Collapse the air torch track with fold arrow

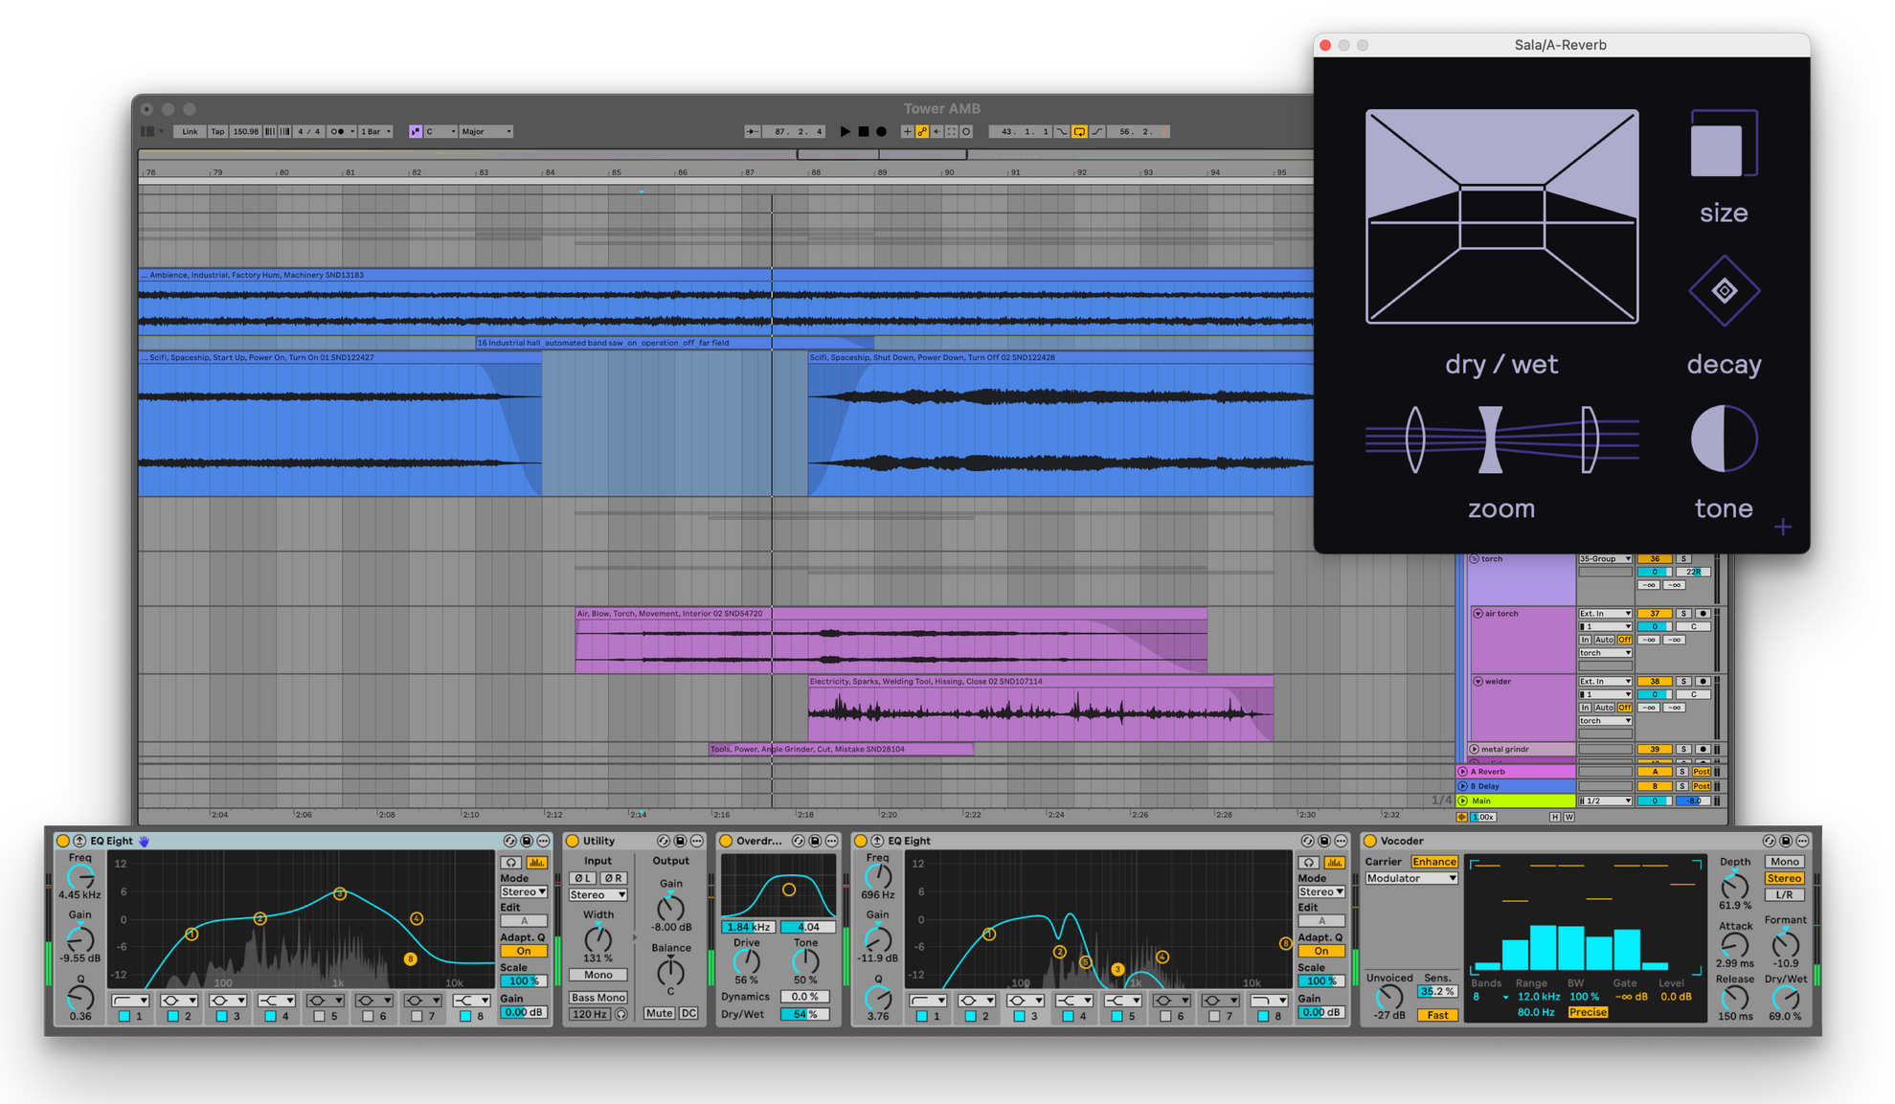click(1478, 614)
